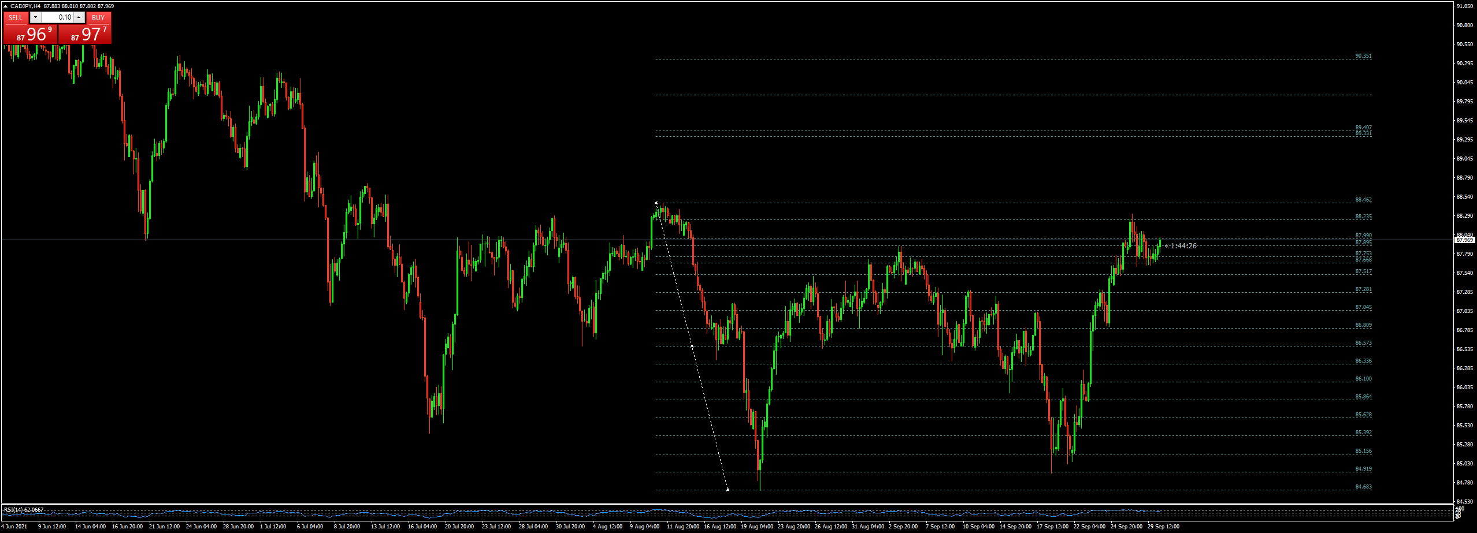
Task: Click the BUY button
Action: (98, 18)
